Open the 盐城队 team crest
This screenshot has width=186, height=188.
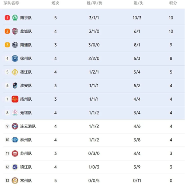15,31
